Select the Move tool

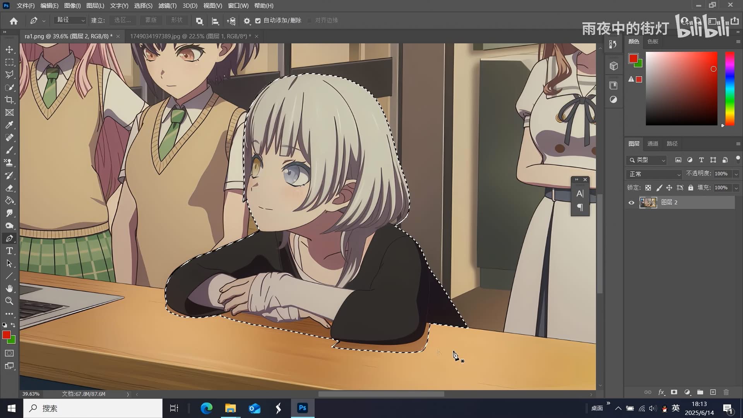[x=9, y=50]
